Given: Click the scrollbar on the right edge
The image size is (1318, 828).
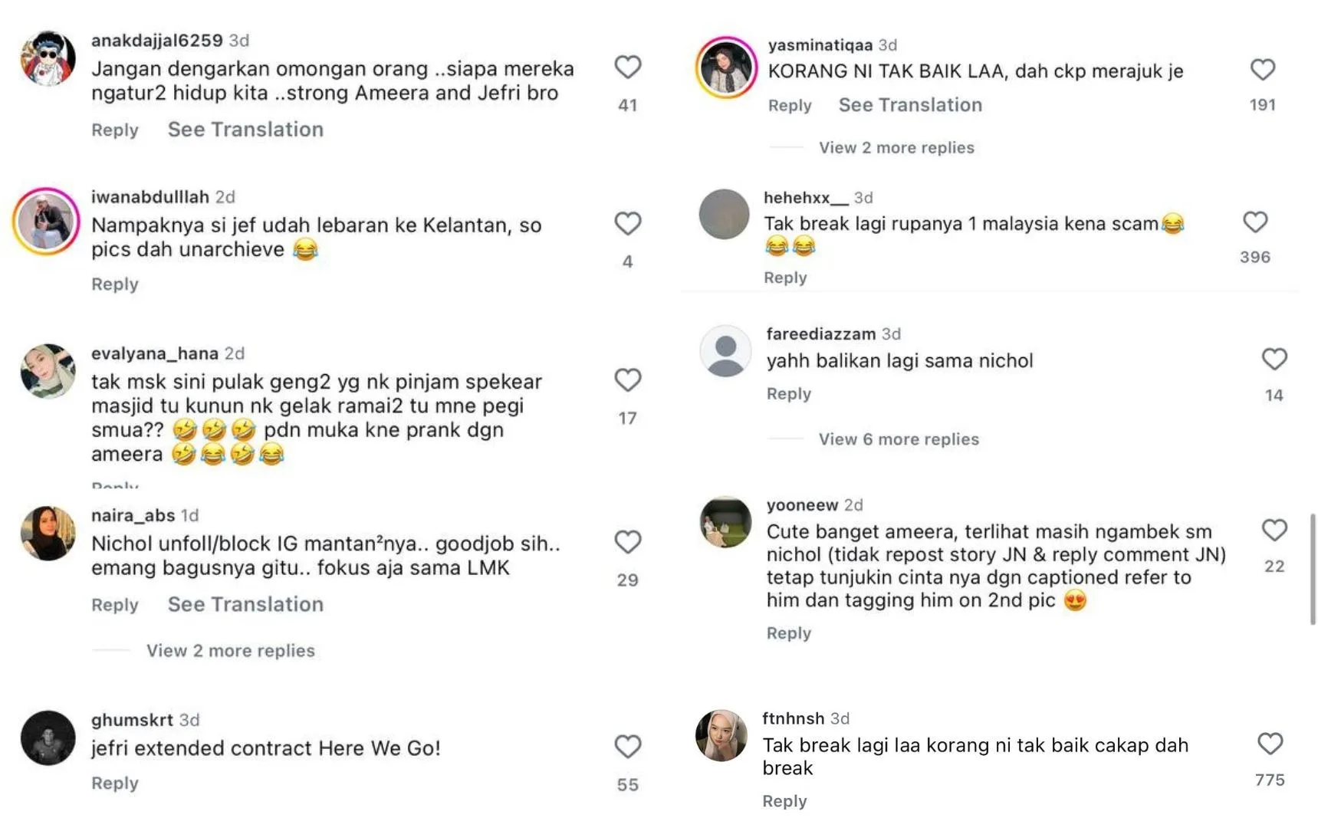Looking at the screenshot, I should [1313, 569].
